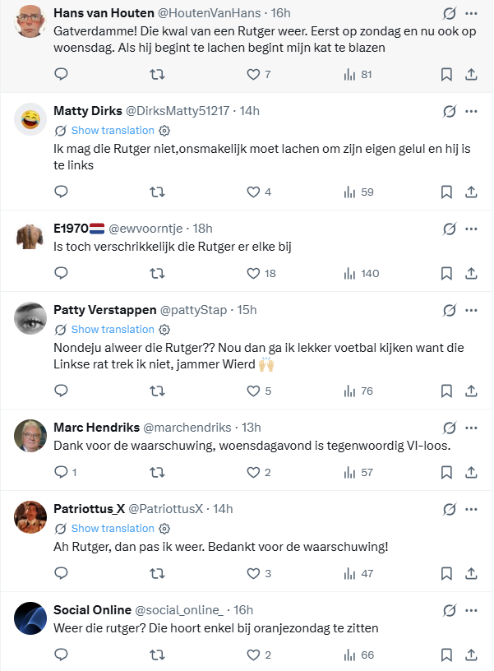Bookmark the E1970 tweet
Viewport: 494px width, 671px height.
click(446, 273)
